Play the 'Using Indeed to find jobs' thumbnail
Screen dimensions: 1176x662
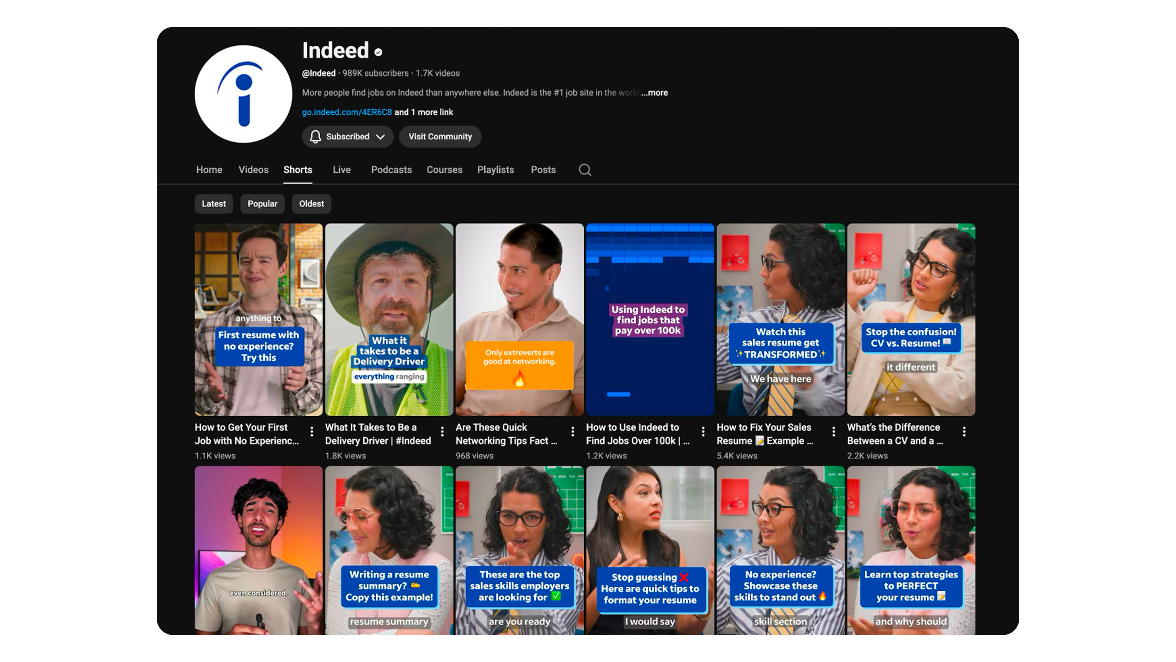[650, 319]
